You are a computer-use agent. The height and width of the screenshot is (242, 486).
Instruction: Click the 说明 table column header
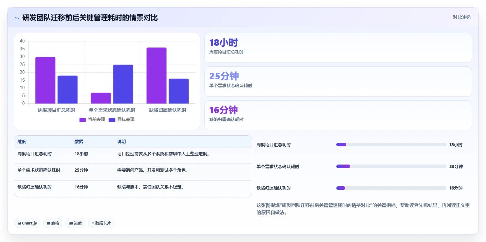point(122,142)
